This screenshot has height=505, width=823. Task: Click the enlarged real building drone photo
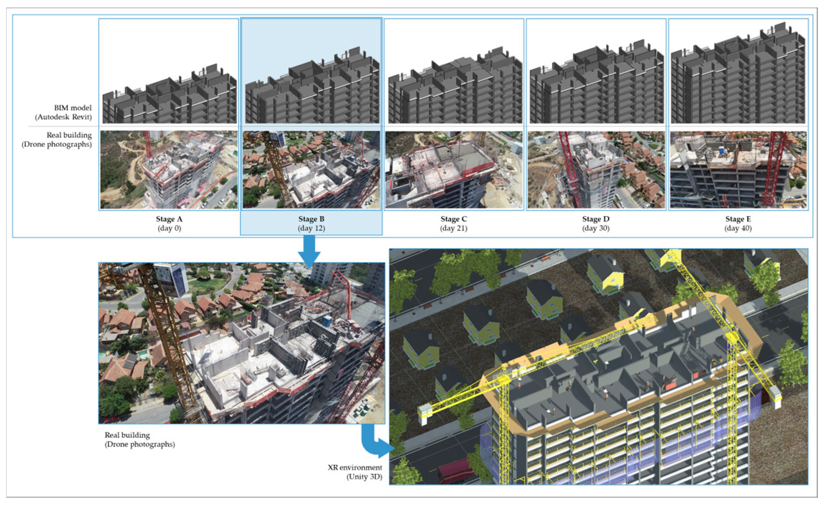242,343
